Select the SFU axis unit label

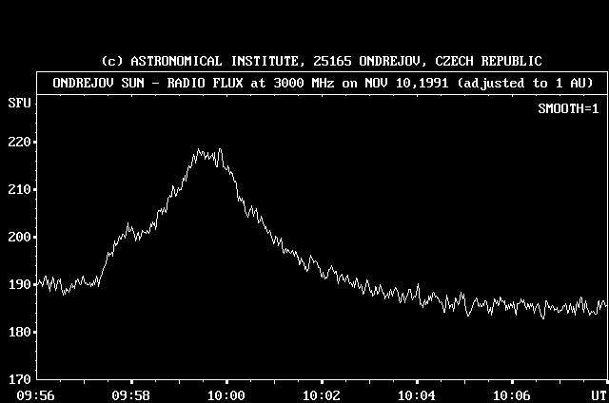18,101
